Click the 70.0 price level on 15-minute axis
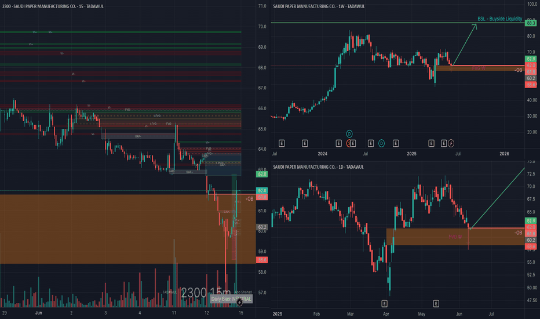The image size is (540, 319). point(262,27)
